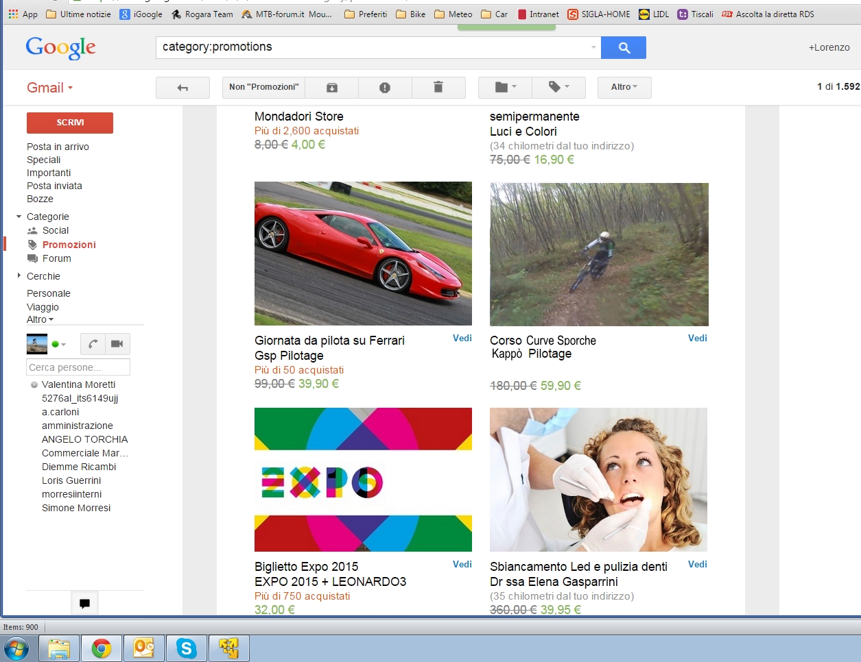Select the Social category
This screenshot has width=861, height=662.
(56, 230)
